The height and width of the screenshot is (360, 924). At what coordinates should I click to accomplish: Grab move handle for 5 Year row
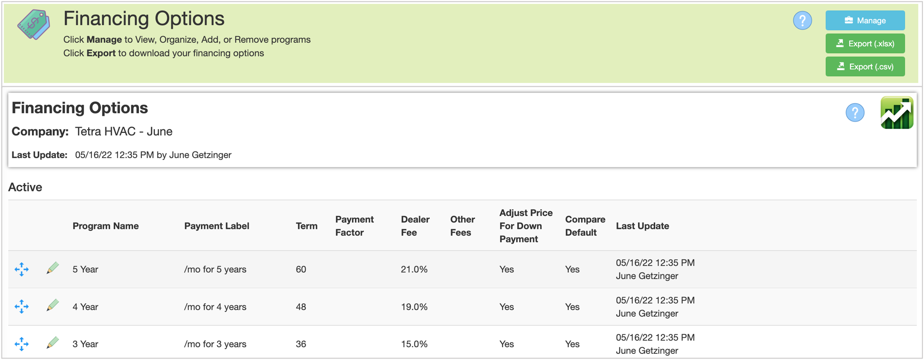22,269
